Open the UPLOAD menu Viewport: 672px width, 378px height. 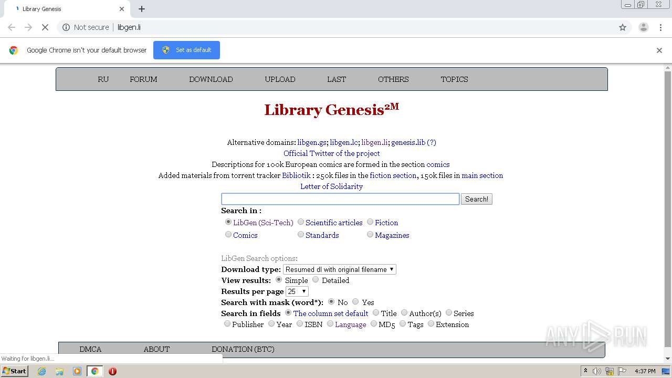[280, 79]
